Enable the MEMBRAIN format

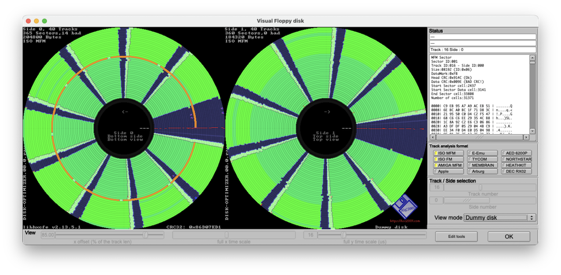pos(482,165)
